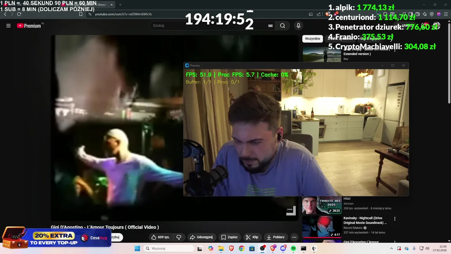Viewport: 451px width, 254px height.
Task: Click the CaseHug 20% extra banner
Action: (56, 238)
